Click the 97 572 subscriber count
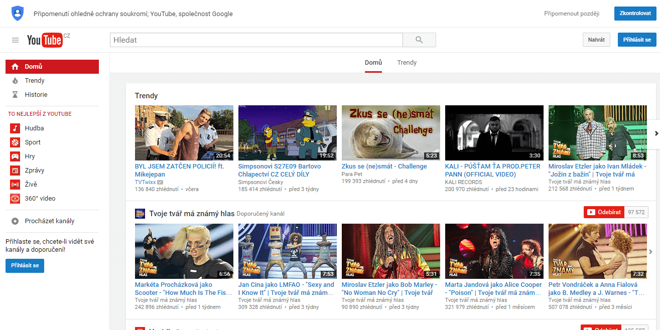 pyautogui.click(x=636, y=213)
